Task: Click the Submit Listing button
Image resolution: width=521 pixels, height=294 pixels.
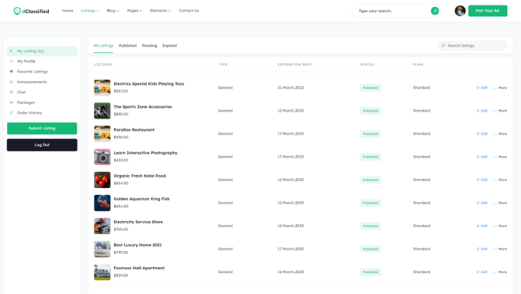Action: click(42, 128)
